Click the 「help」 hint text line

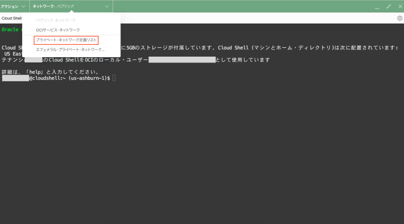pyautogui.click(x=50, y=71)
